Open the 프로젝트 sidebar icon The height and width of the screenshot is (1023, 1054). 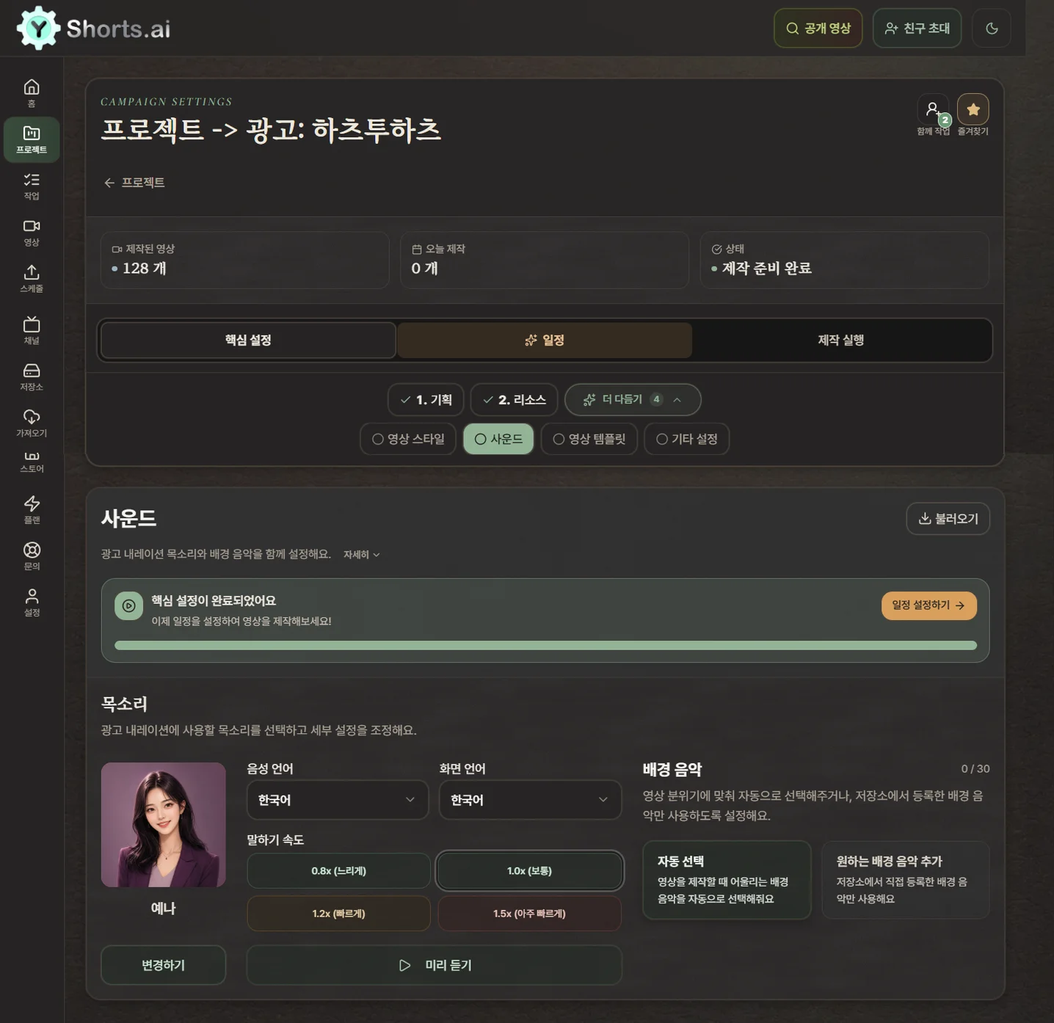pos(32,139)
